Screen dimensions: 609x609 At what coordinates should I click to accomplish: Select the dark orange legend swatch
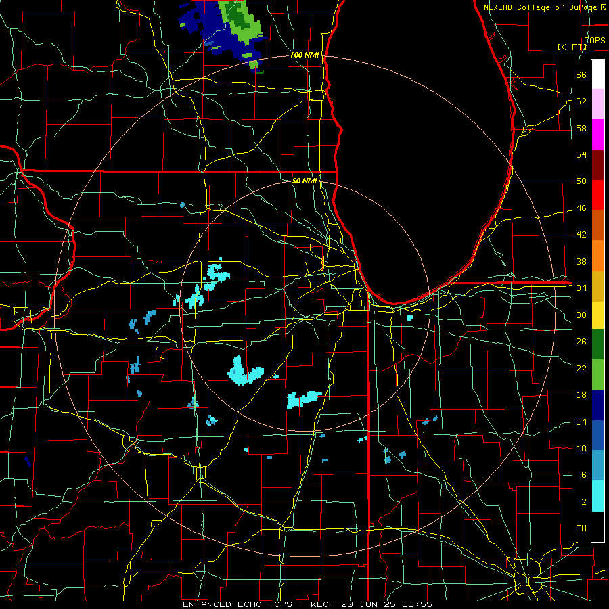597,225
